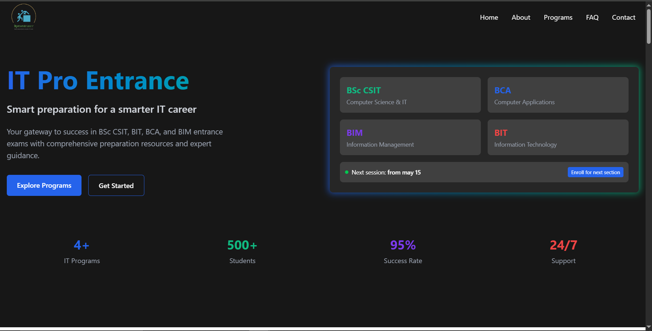Click the Explore Programs button
This screenshot has width=652, height=331.
click(44, 185)
